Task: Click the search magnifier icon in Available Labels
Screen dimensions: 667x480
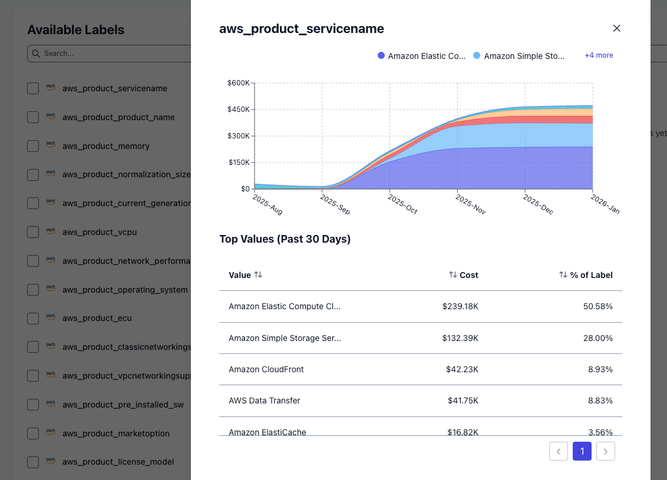Action: [36, 54]
